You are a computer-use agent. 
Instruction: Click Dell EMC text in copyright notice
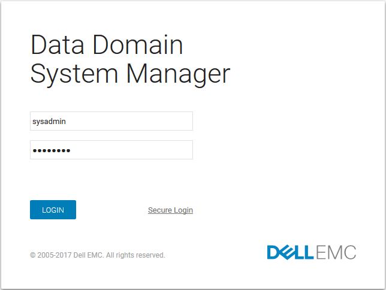88,255
